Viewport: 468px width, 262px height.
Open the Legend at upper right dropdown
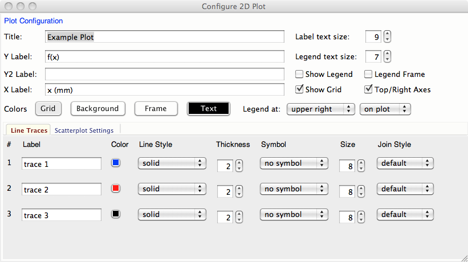(x=321, y=109)
